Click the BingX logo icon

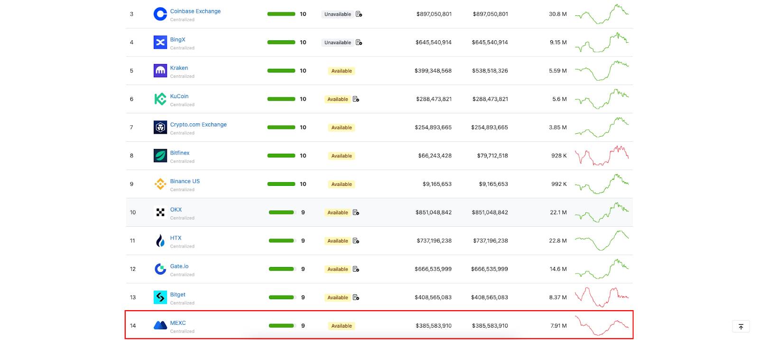[x=160, y=42]
